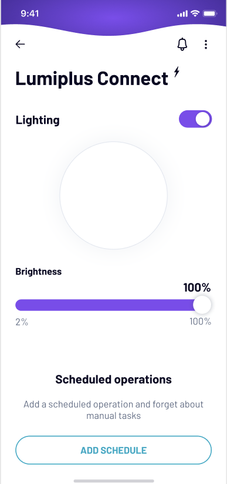Tap the battery icon in status bar
This screenshot has height=484, width=227.
pyautogui.click(x=210, y=13)
